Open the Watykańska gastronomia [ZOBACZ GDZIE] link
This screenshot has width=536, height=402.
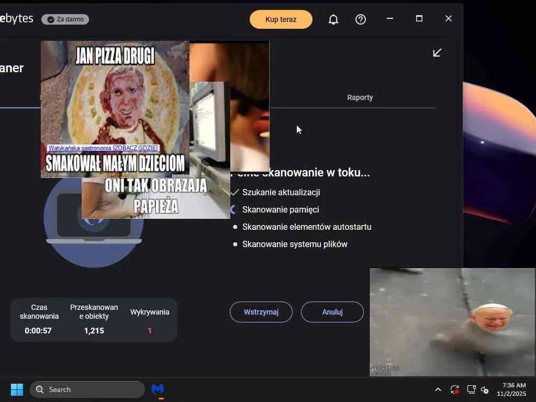(x=103, y=148)
